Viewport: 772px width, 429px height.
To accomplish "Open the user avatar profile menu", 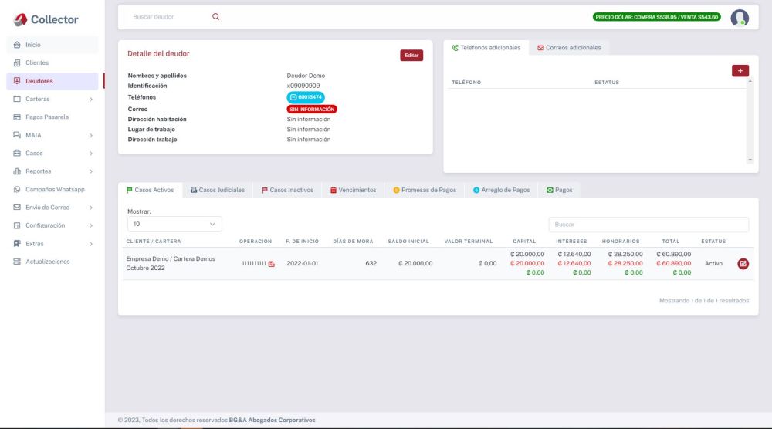I will [739, 18].
